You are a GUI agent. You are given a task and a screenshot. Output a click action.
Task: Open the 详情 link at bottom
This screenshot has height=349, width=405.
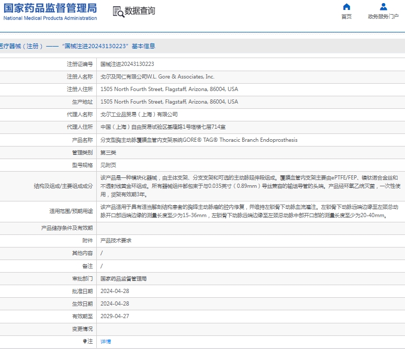(x=106, y=342)
